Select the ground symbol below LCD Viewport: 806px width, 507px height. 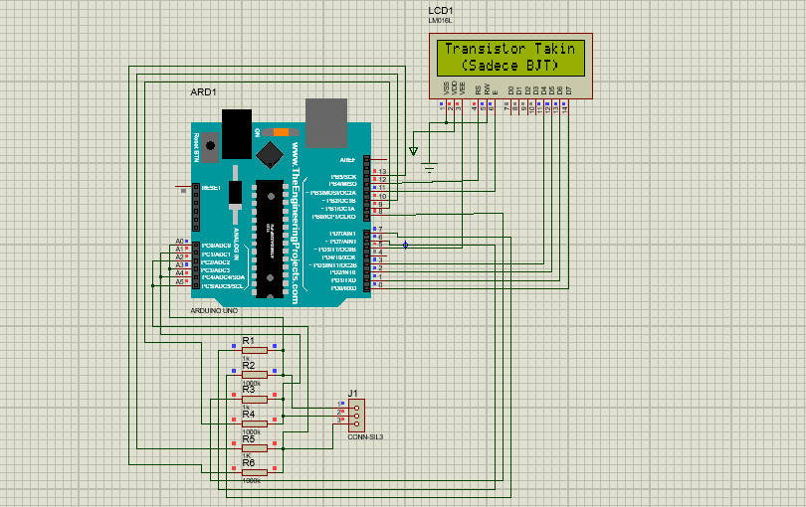(x=429, y=167)
